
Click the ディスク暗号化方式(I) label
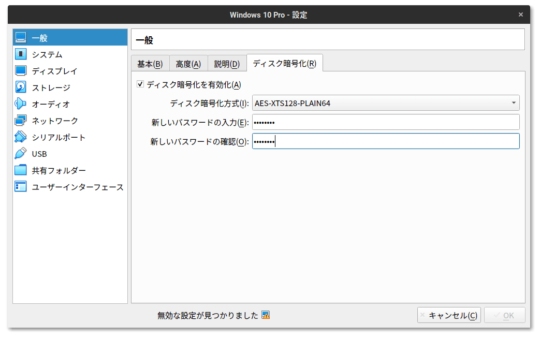tap(209, 103)
